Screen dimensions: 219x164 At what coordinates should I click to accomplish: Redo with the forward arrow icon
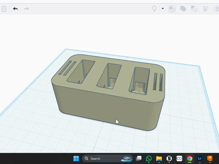(x=26, y=9)
